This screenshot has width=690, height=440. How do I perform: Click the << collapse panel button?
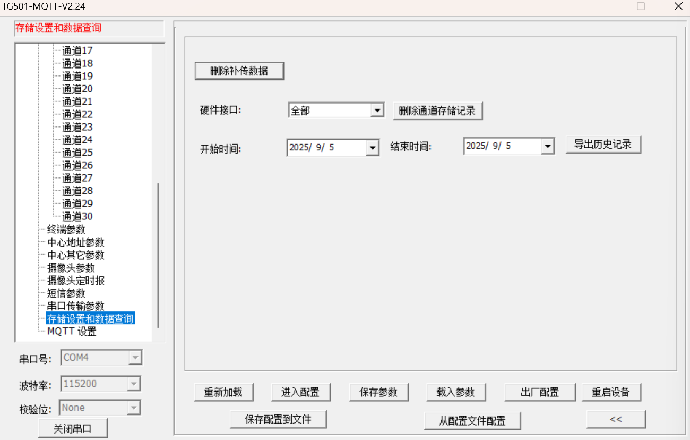616,419
